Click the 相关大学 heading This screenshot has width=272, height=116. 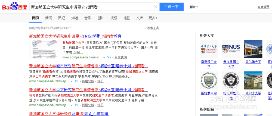click(x=207, y=36)
